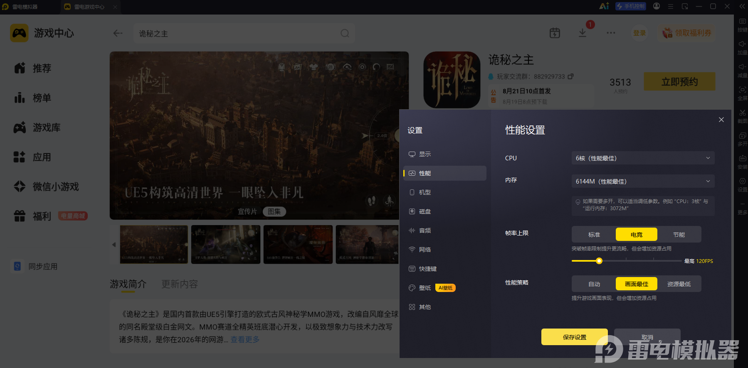Expand the 内存 memory dropdown
The height and width of the screenshot is (368, 748).
coord(643,181)
